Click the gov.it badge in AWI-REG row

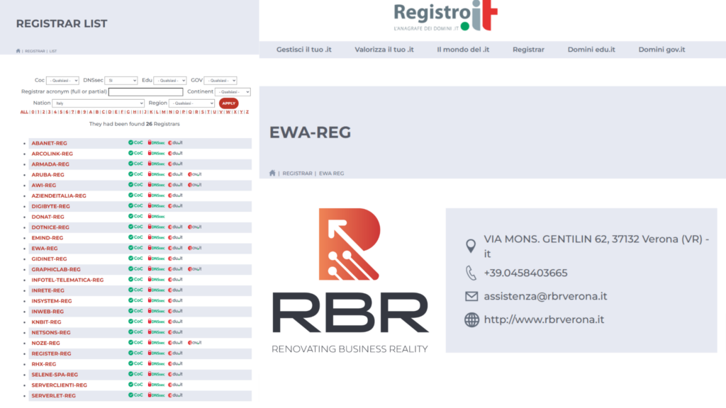195,185
